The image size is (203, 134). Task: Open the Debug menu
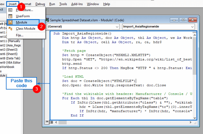40,4
